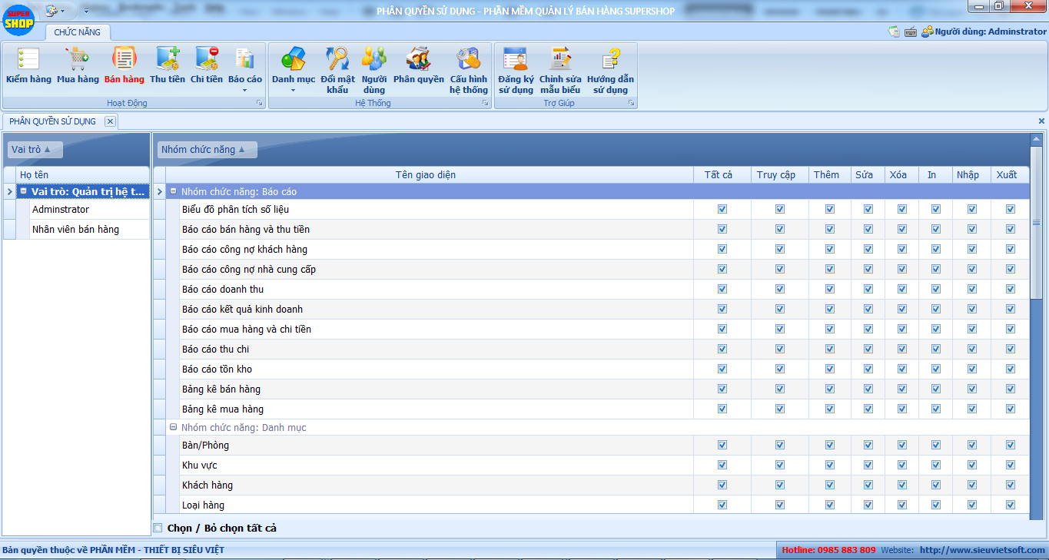1049x560 pixels.
Task: Open Người dùng user management icon
Action: pos(374,69)
